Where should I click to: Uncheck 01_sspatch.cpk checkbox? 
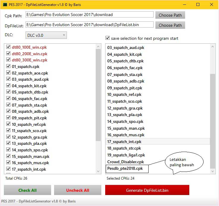point(8,66)
